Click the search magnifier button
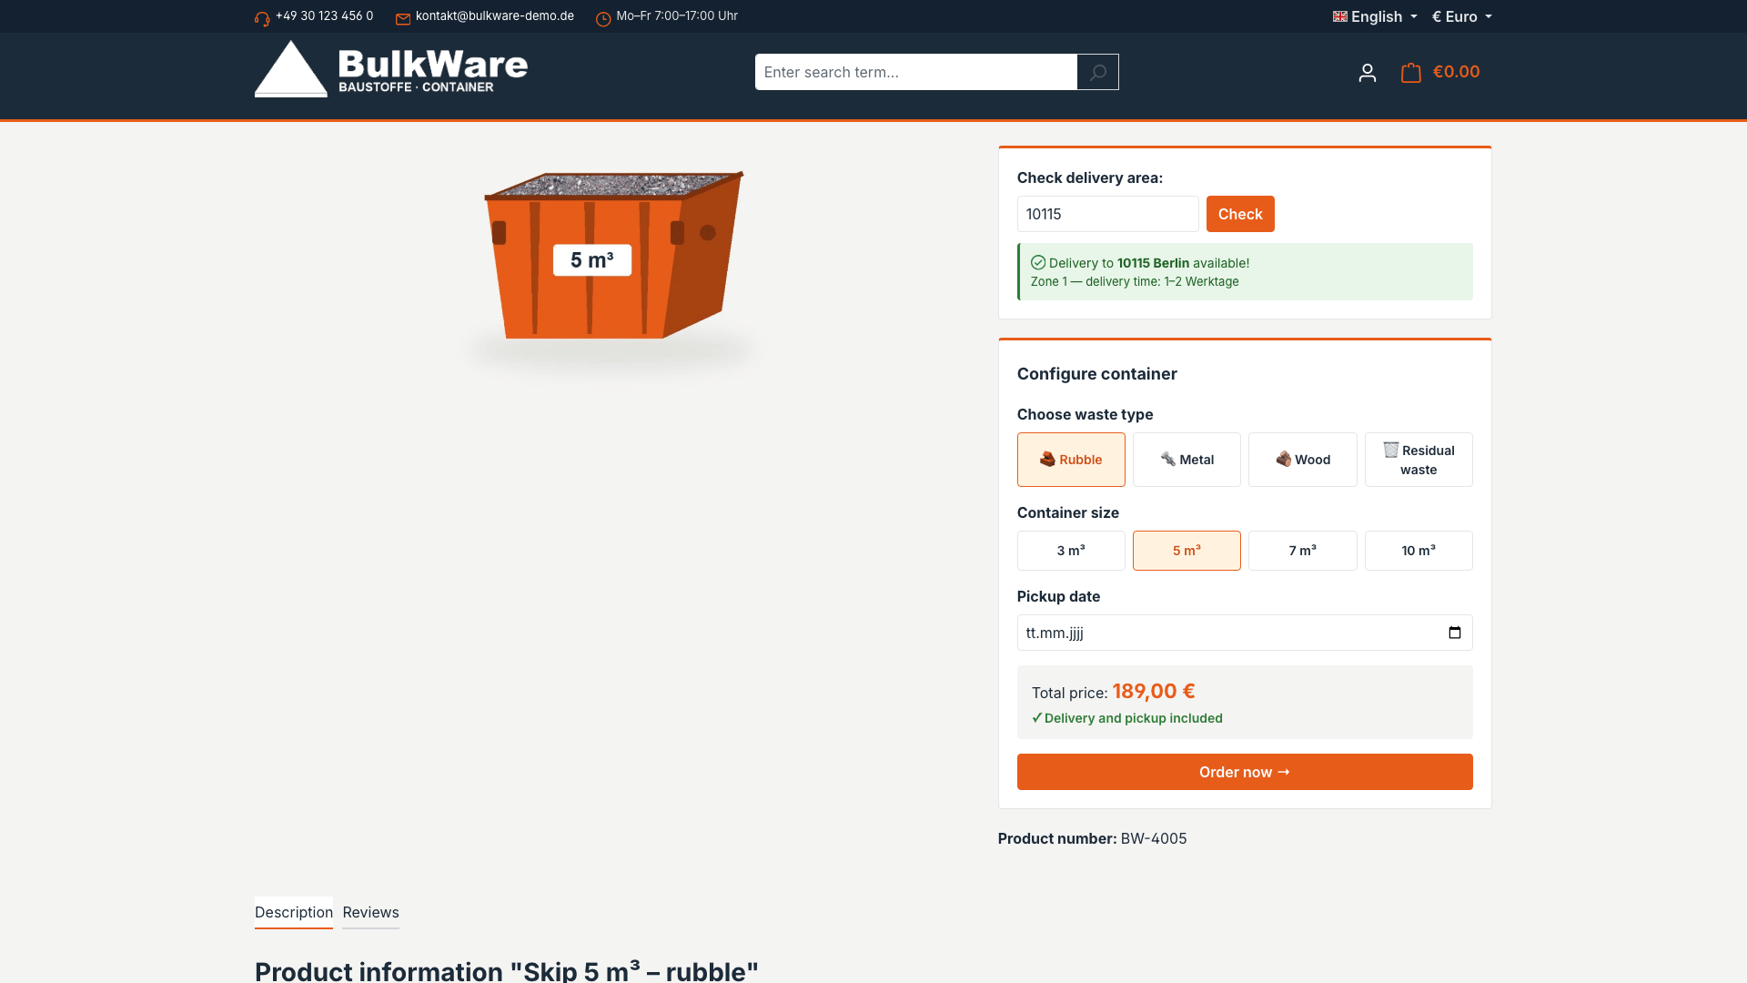 point(1098,72)
